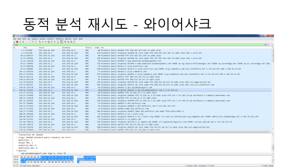Screen dimensions: 298x167
Task: Select packet 102 ocsp.comodoca.com query row
Action: 142,71
